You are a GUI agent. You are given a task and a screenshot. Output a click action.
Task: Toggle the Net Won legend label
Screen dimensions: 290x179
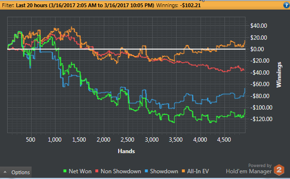[80, 171]
